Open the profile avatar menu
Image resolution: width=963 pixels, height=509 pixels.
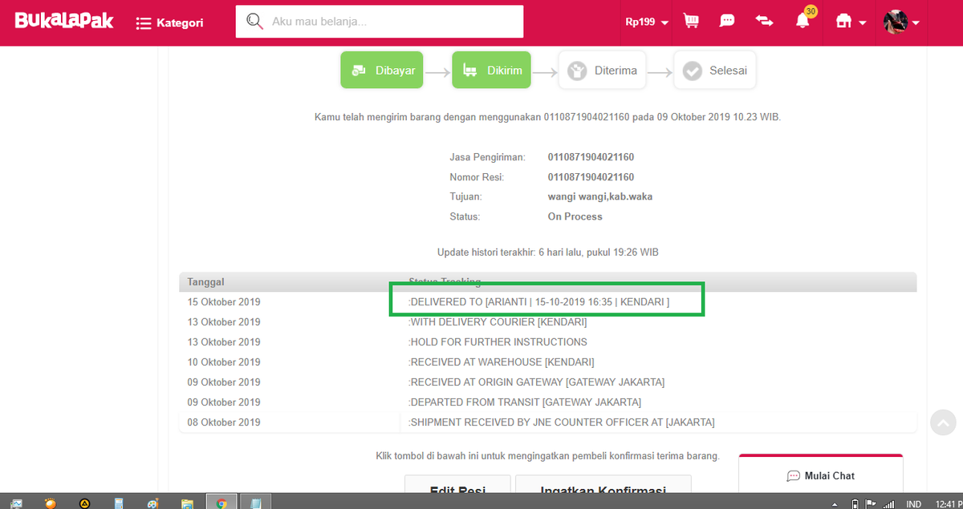(x=901, y=22)
